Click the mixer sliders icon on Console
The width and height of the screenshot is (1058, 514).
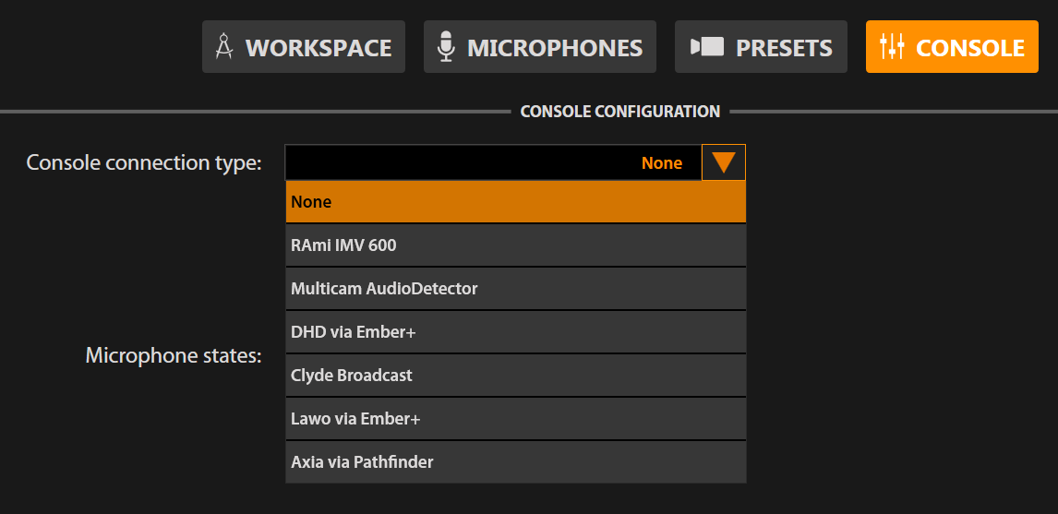pyautogui.click(x=892, y=47)
